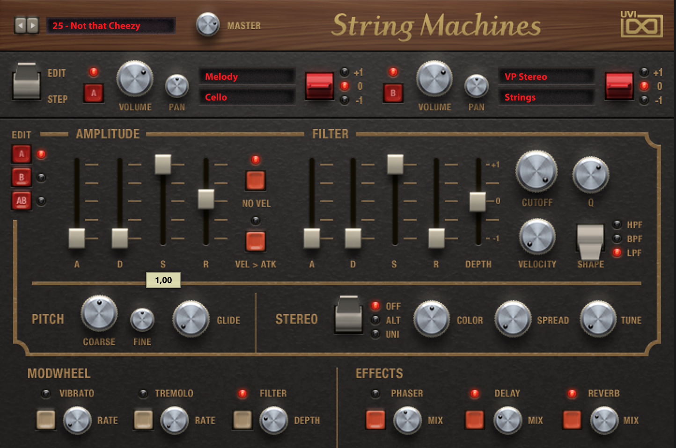Open the Strings sound selector
The width and height of the screenshot is (676, 448).
[546, 97]
